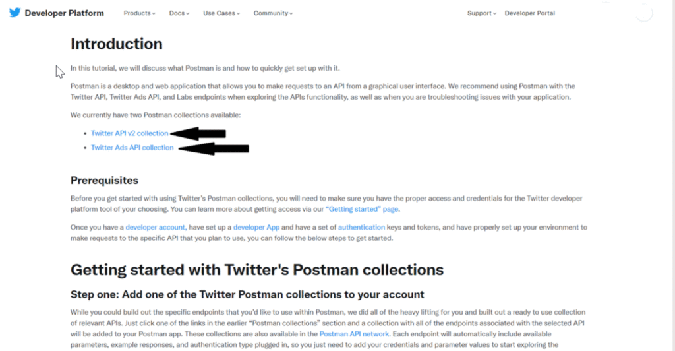
Task: Go to the Developer Portal
Action: point(529,13)
